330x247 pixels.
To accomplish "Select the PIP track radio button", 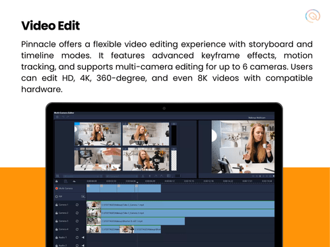I will (57, 196).
